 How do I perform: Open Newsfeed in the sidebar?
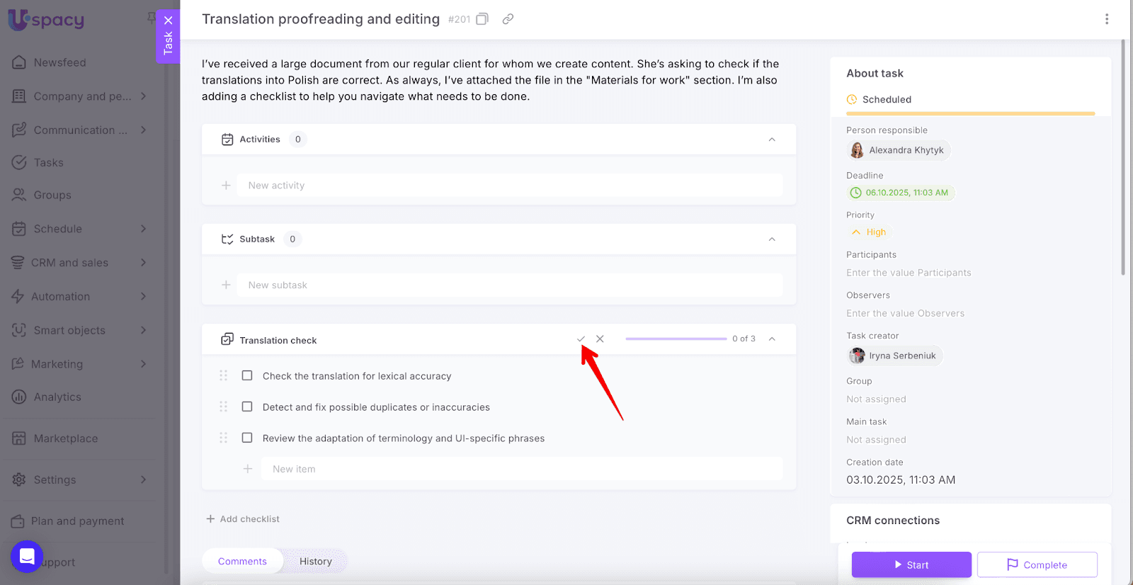(59, 62)
